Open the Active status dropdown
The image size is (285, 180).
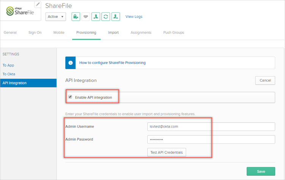56,17
